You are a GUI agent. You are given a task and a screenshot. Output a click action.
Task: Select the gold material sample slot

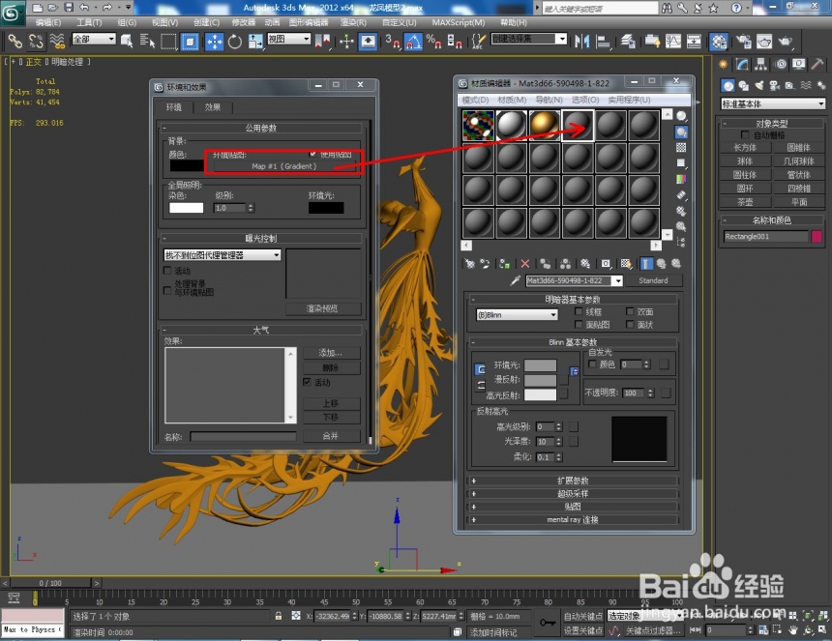pos(545,126)
